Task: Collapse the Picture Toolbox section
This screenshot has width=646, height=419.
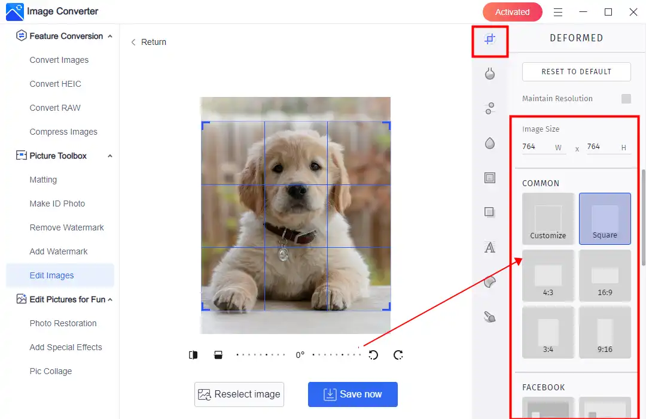Action: pos(110,156)
